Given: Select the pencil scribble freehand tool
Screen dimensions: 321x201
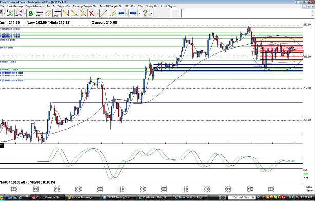Looking at the screenshot, I should click(x=83, y=13).
